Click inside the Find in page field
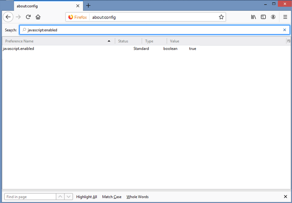This screenshot has width=292, height=203. click(29, 196)
